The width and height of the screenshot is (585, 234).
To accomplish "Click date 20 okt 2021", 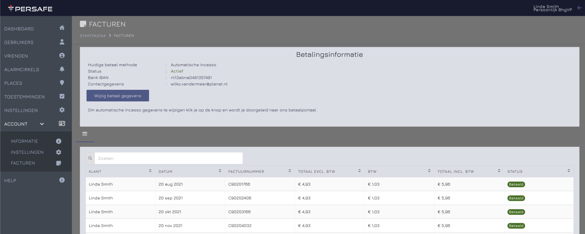I will pyautogui.click(x=170, y=212).
